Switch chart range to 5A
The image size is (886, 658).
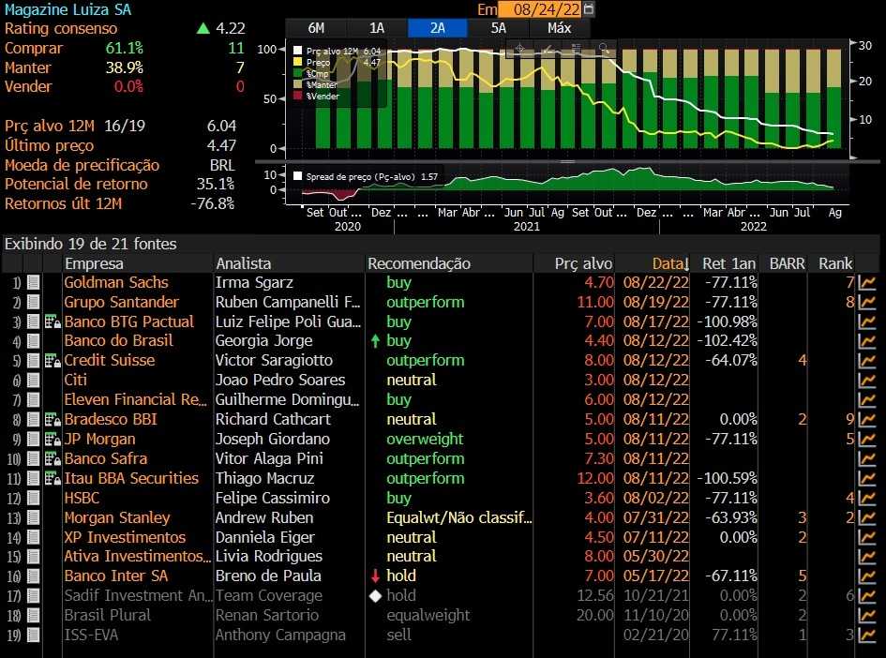coord(499,28)
